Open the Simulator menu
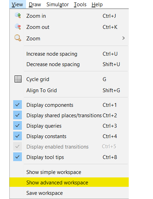The width and height of the screenshot is (153, 199). click(x=58, y=5)
